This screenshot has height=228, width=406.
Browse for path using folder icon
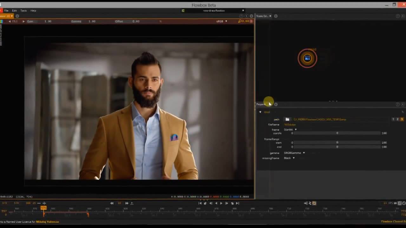coord(287,119)
